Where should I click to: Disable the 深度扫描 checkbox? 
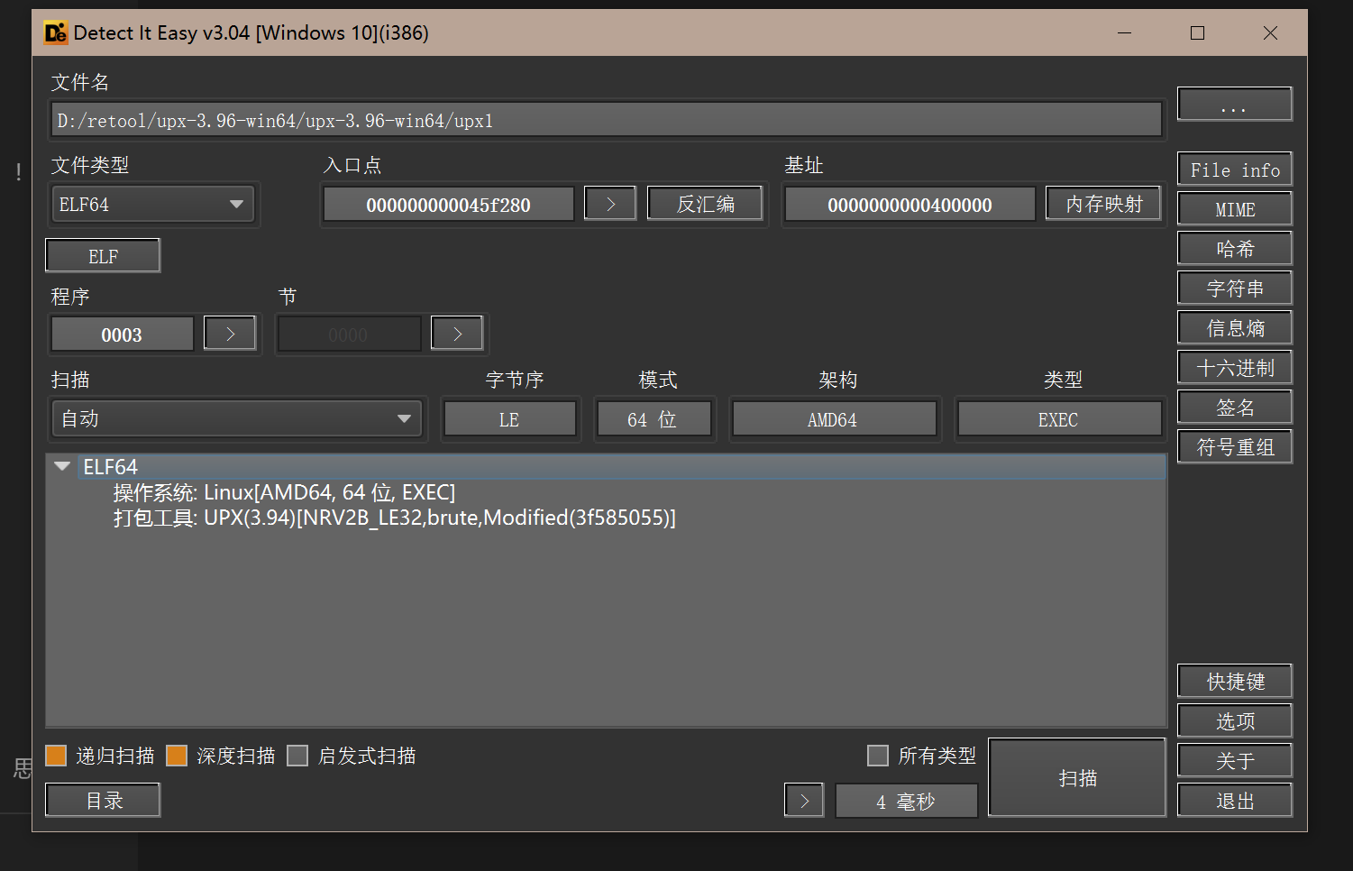[x=178, y=756]
